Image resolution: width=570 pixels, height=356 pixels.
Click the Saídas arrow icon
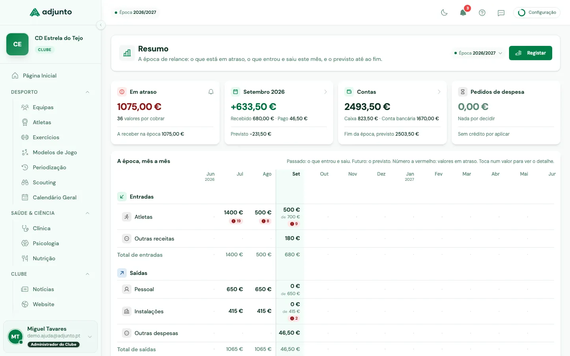pos(122,273)
